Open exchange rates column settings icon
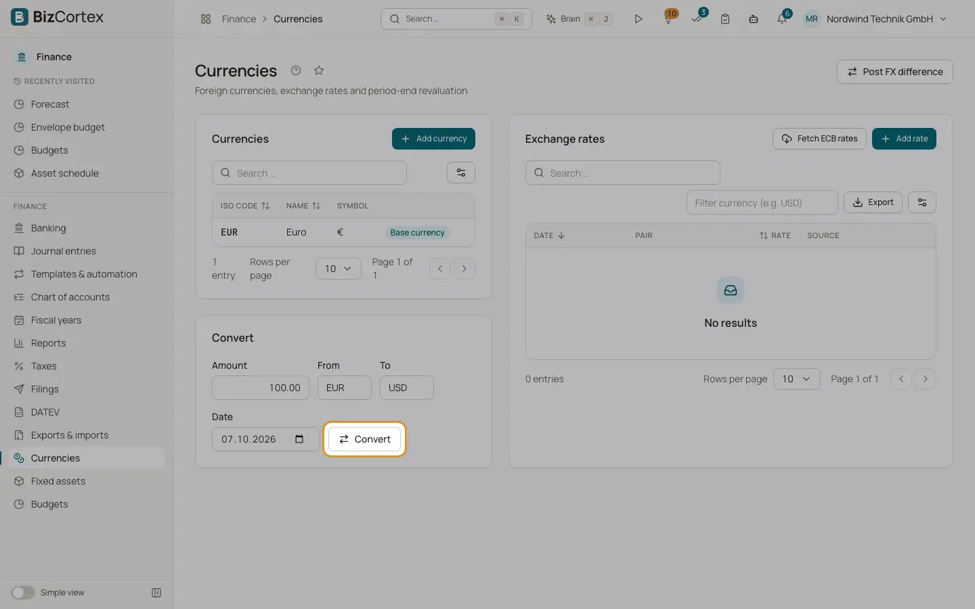This screenshot has height=609, width=975. pyautogui.click(x=922, y=202)
